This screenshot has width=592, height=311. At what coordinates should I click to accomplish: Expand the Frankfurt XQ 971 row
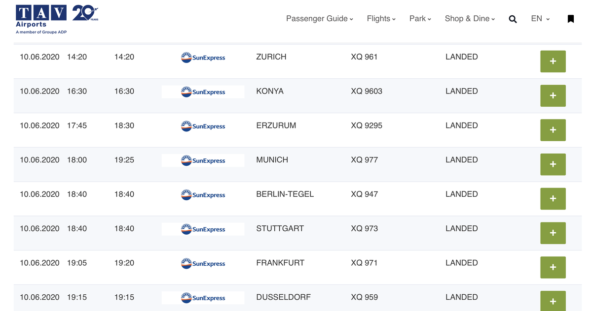553,268
